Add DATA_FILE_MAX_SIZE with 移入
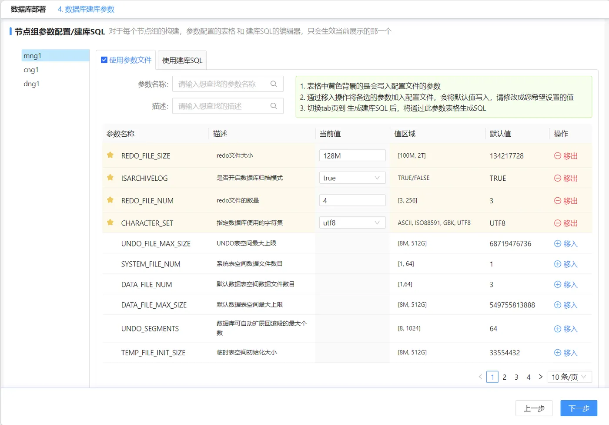609x425 pixels. (x=566, y=305)
